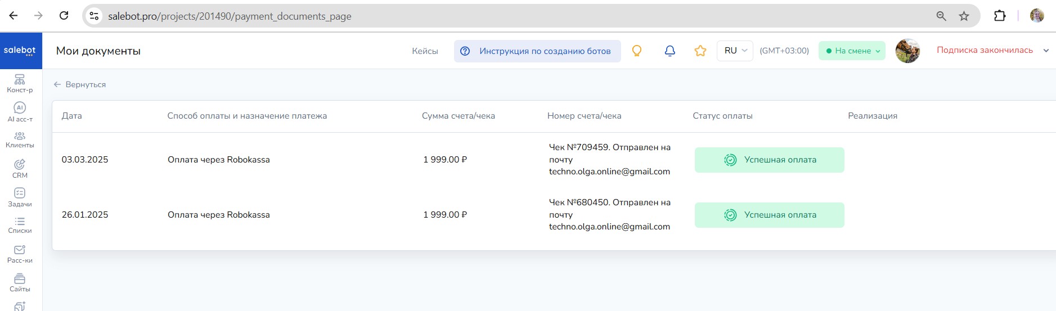Open the browser extensions puzzle icon
Image resolution: width=1056 pixels, height=311 pixels.
click(1000, 16)
